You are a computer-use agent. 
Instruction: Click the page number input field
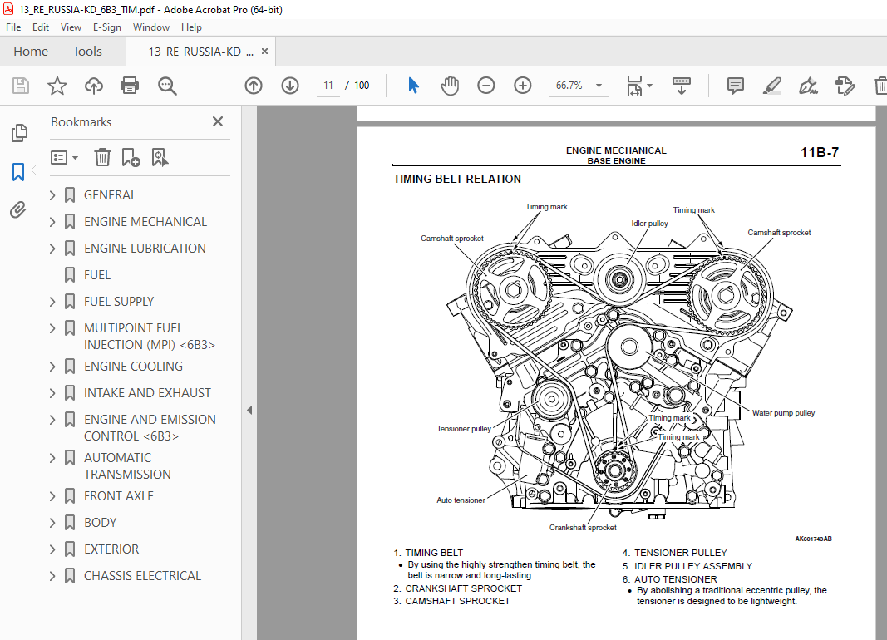point(328,86)
